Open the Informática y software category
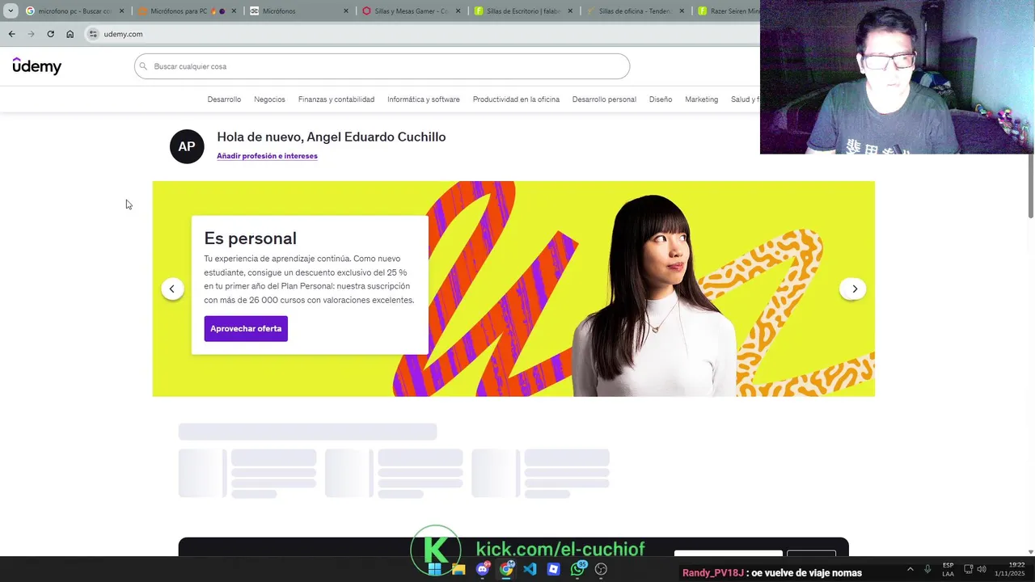 tap(424, 99)
